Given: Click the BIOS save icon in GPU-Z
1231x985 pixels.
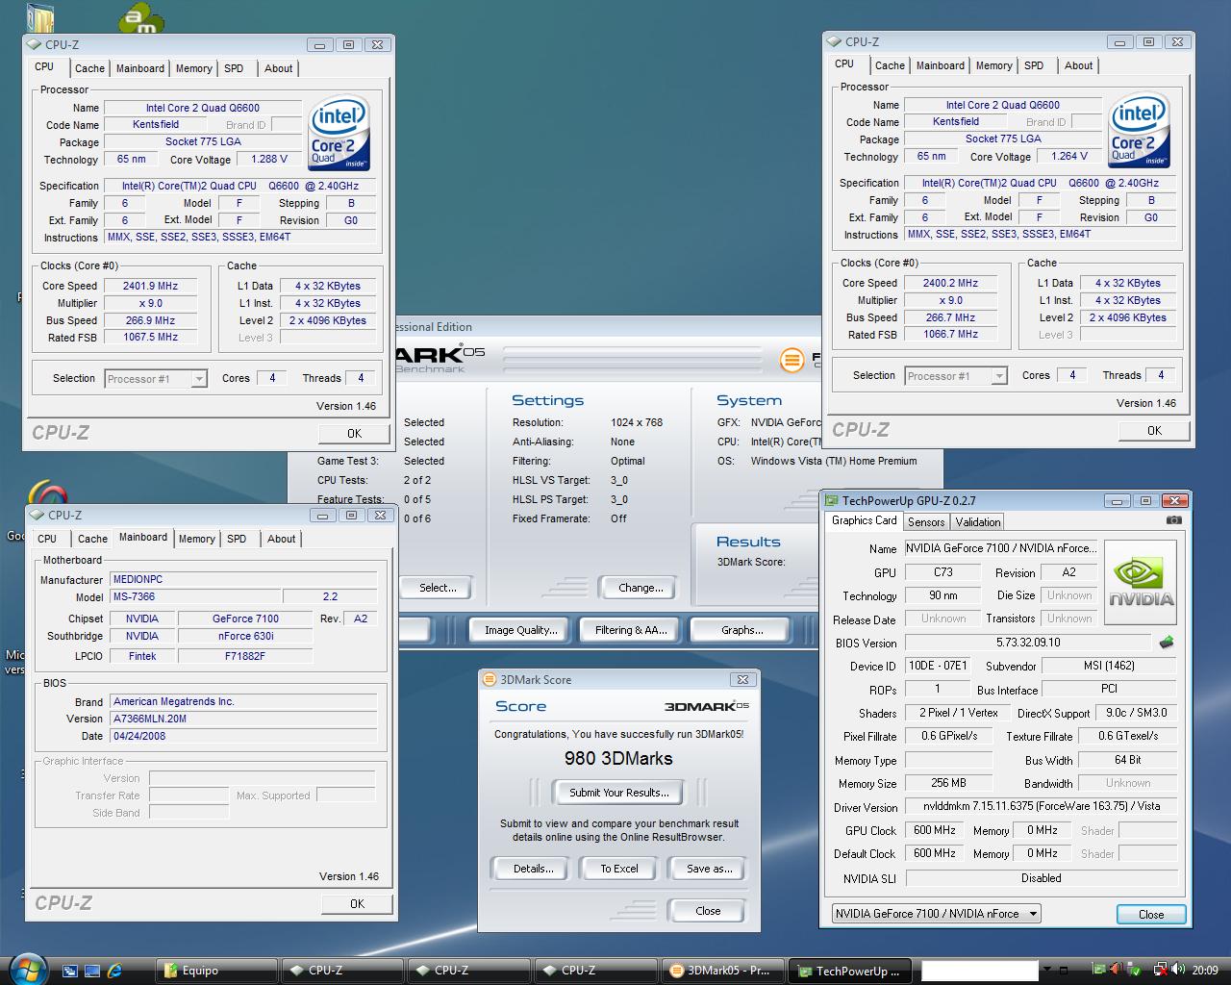Looking at the screenshot, I should [x=1167, y=642].
